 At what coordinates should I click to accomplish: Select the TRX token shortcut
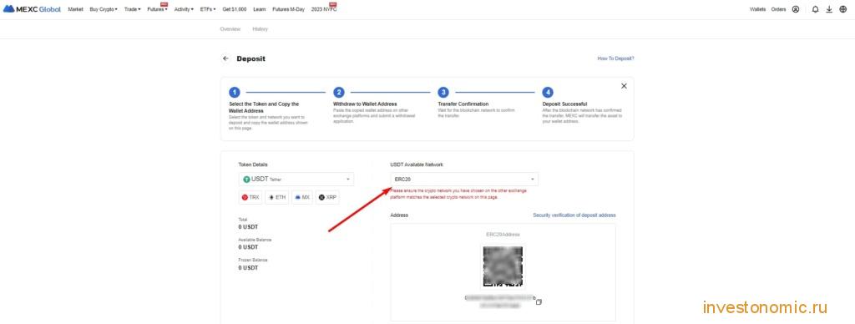click(x=250, y=197)
